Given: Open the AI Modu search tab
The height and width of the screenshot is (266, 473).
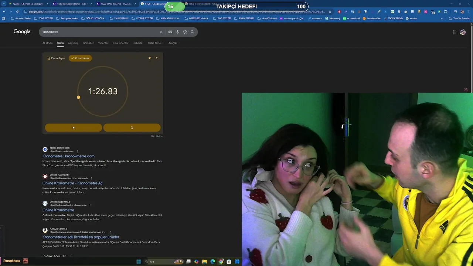Looking at the screenshot, I should (x=47, y=43).
